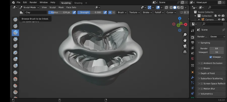Toggle the camera view icon
The image size is (227, 102).
pos(185,46)
